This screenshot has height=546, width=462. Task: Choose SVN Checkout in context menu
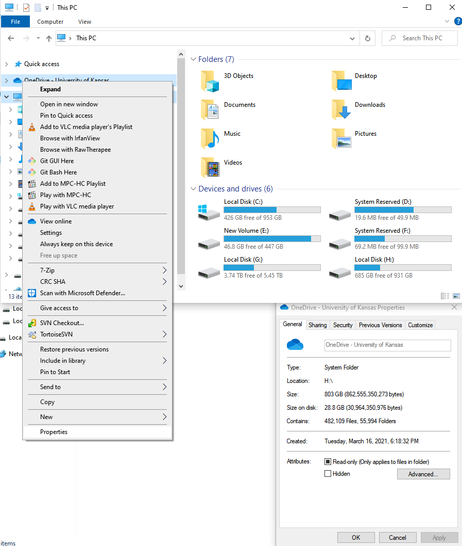tap(97, 323)
